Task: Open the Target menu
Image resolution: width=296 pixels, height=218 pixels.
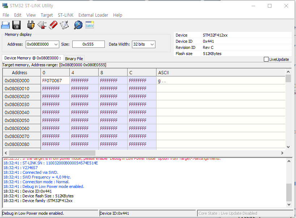Action: pyautogui.click(x=47, y=15)
